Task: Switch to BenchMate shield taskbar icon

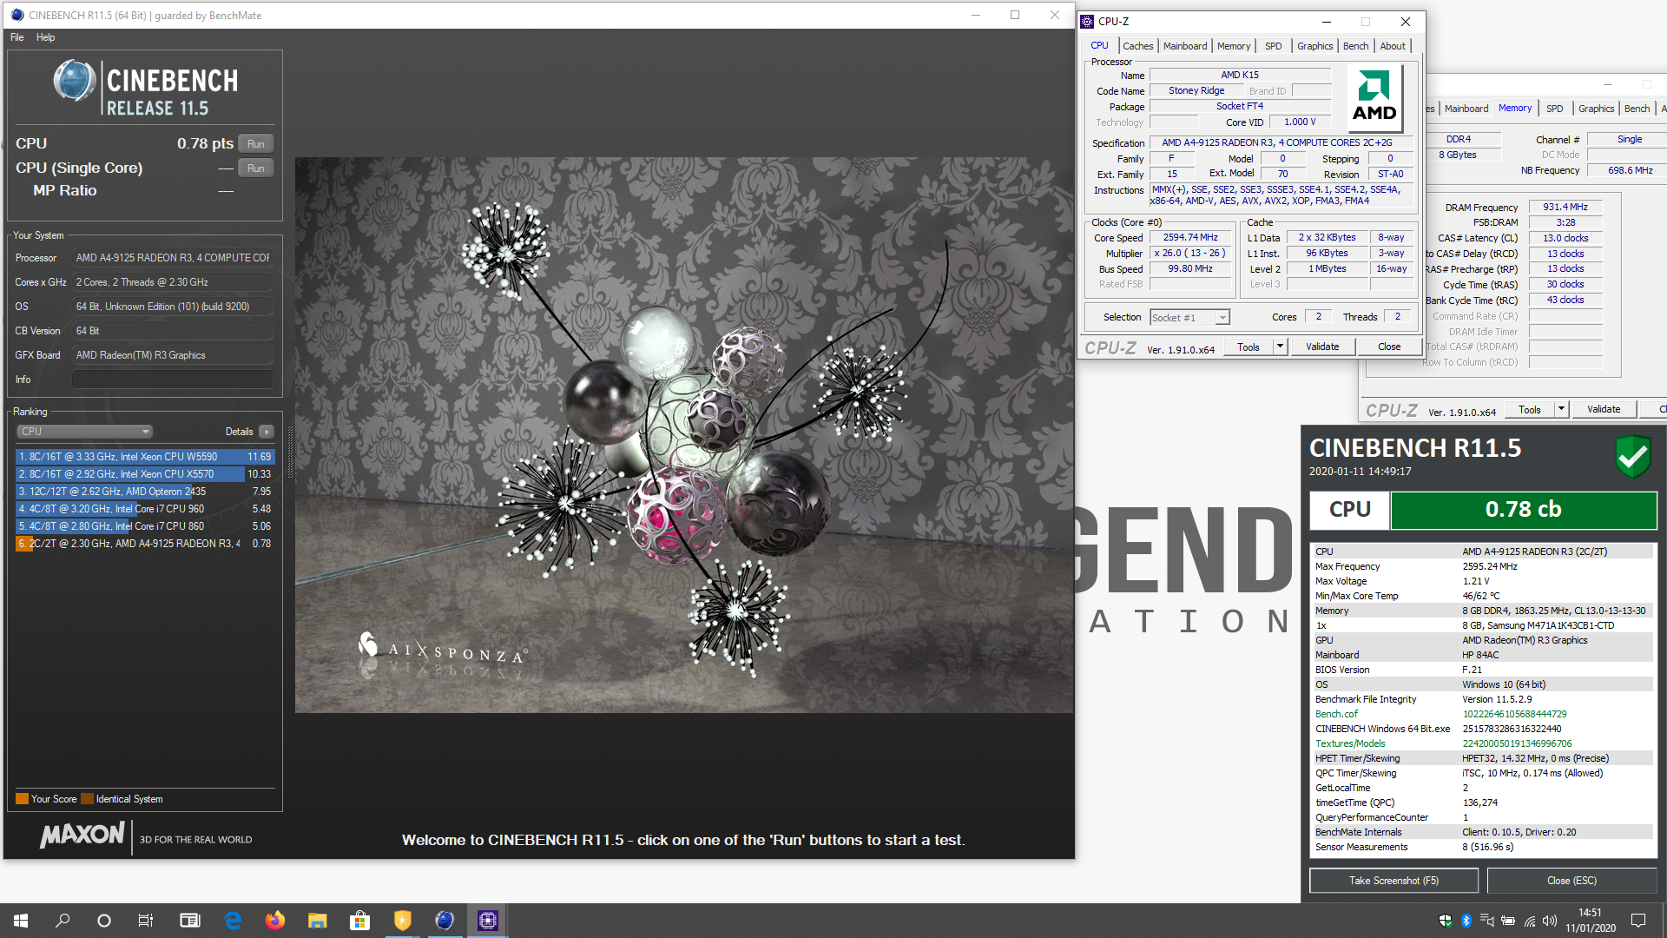Action: 402,921
